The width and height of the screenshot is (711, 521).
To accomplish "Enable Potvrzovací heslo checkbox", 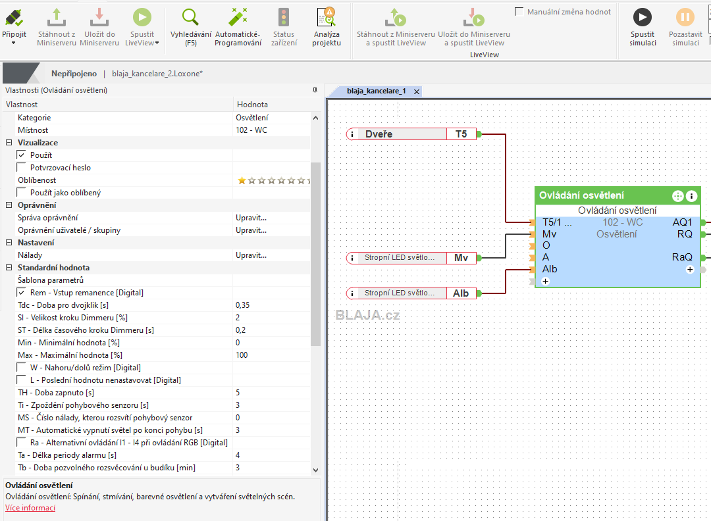I will [21, 168].
